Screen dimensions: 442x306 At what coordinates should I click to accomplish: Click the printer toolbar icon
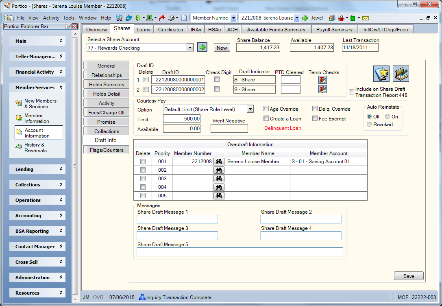pos(171,18)
